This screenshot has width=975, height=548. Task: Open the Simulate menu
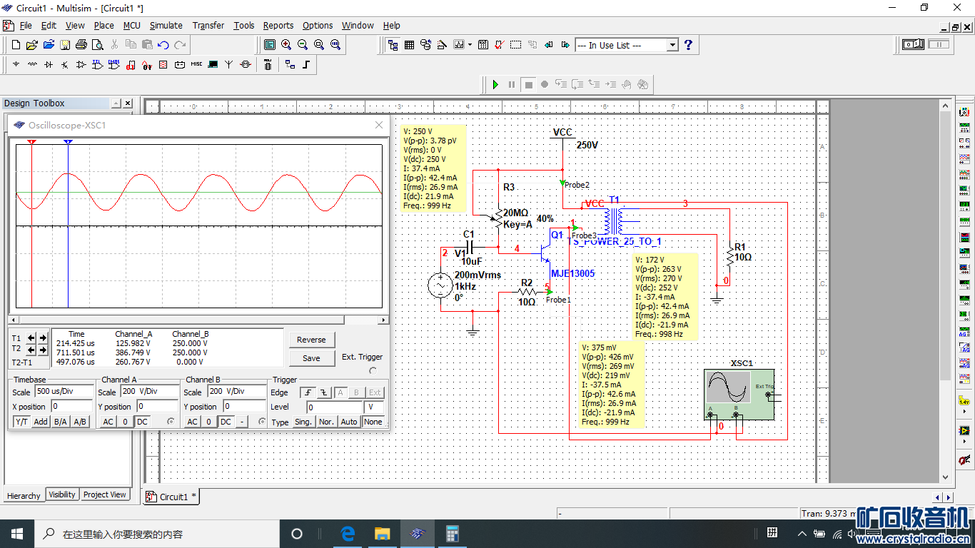(x=166, y=25)
